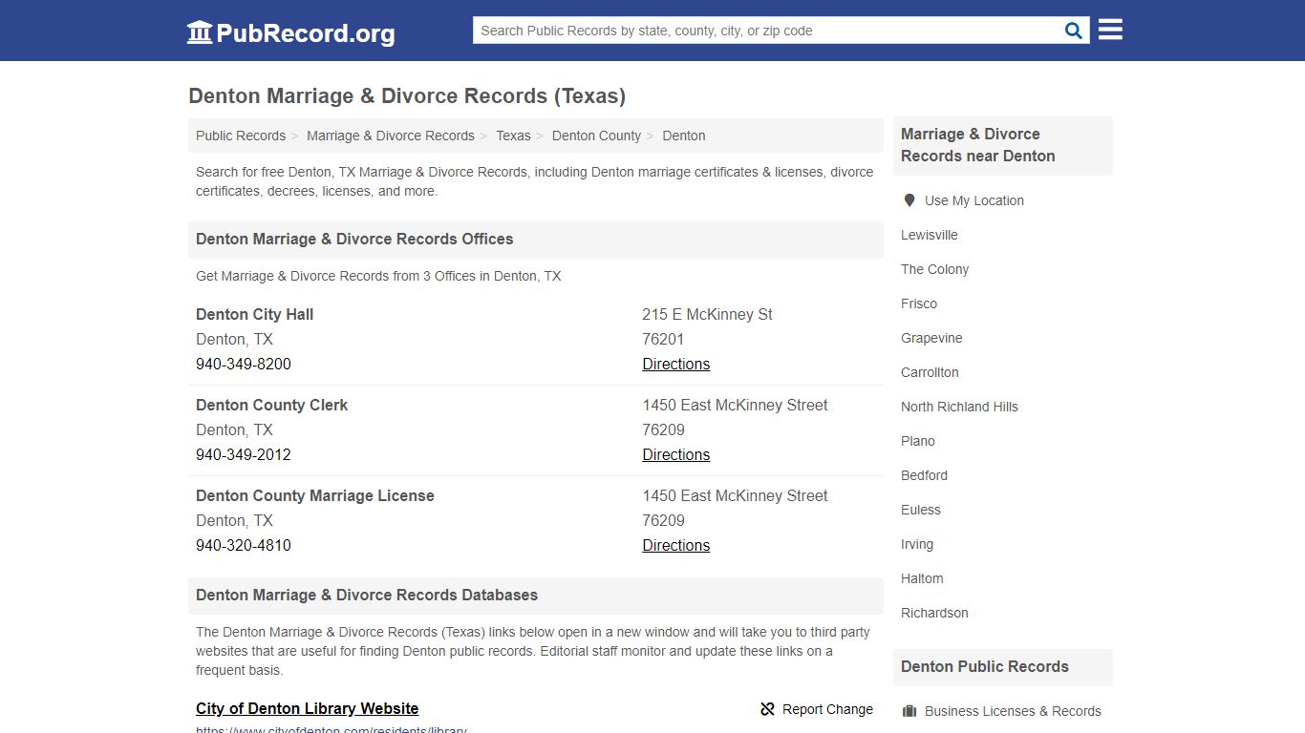1305x733 pixels.
Task: Open North Richland Hills records
Action: 959,407
